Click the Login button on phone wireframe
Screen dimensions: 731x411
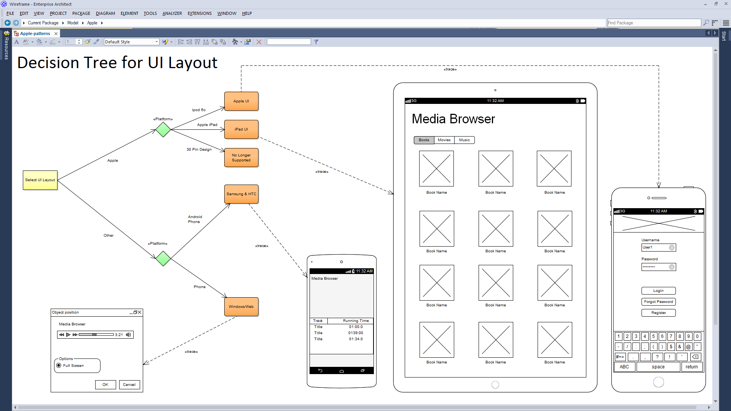658,291
